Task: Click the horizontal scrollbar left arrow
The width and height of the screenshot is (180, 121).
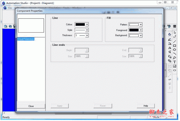Action: pos(4,113)
